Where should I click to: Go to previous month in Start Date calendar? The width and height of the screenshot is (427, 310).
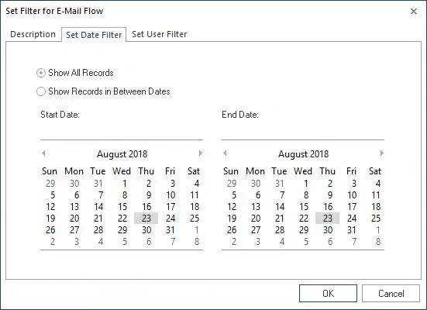point(43,153)
